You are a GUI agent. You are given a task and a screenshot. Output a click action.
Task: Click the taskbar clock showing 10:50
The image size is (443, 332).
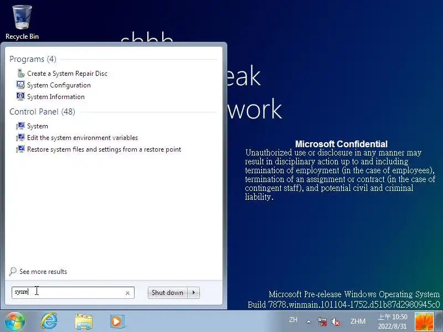[393, 321]
